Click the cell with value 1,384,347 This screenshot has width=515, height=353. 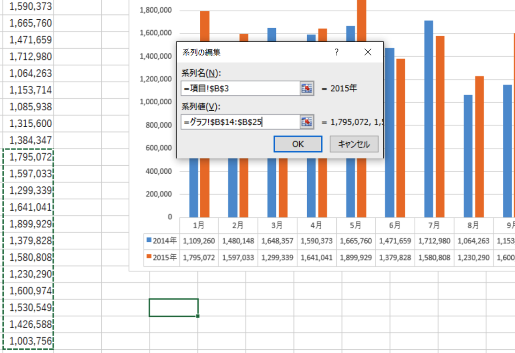tap(28, 140)
